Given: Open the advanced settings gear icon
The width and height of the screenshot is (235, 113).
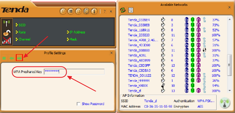Looking at the screenshot, I should [x=86, y=11].
